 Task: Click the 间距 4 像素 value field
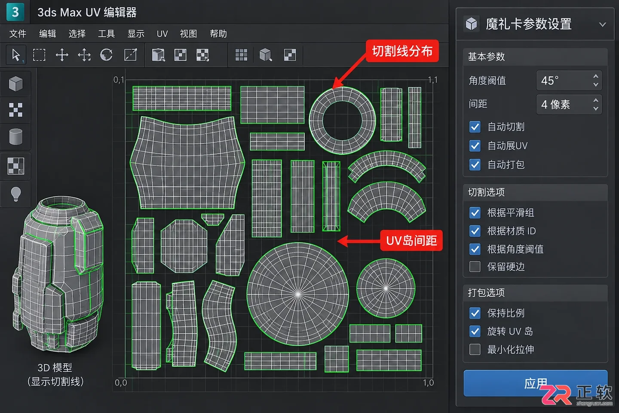point(569,104)
